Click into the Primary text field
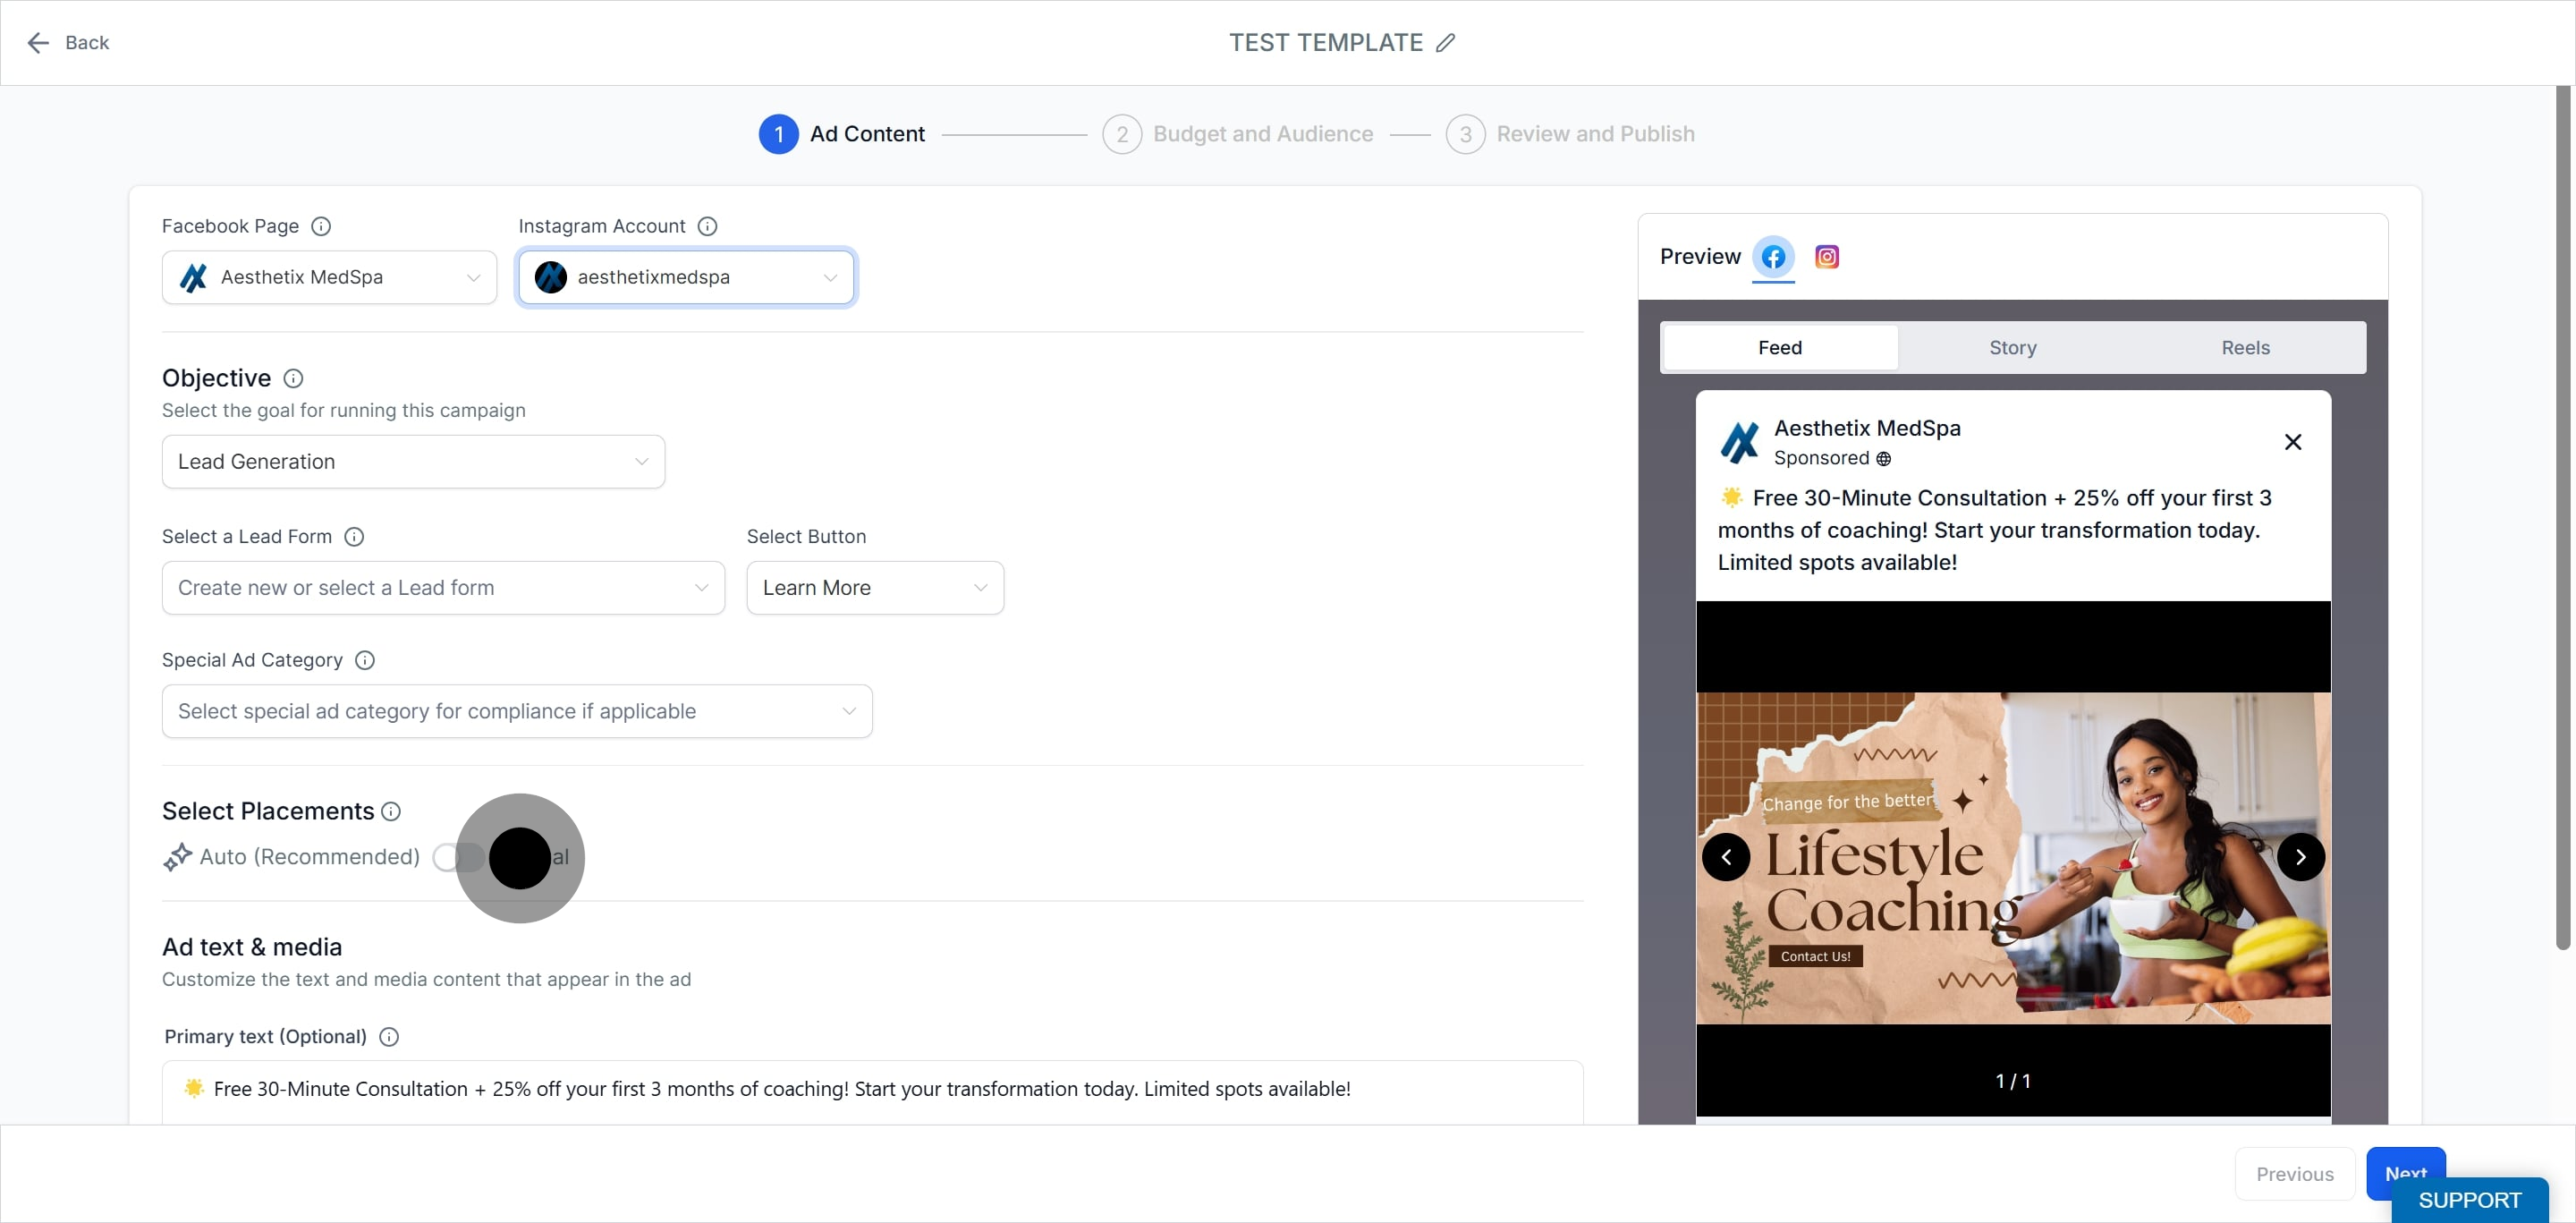Image resolution: width=2576 pixels, height=1223 pixels. pyautogui.click(x=870, y=1089)
